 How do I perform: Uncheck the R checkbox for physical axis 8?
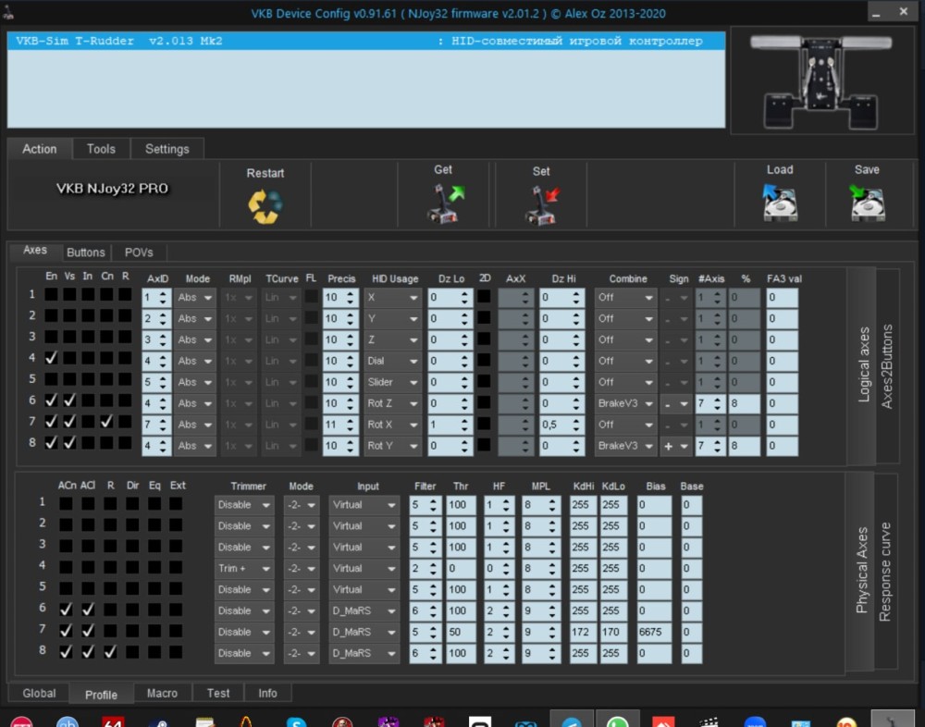pyautogui.click(x=110, y=651)
